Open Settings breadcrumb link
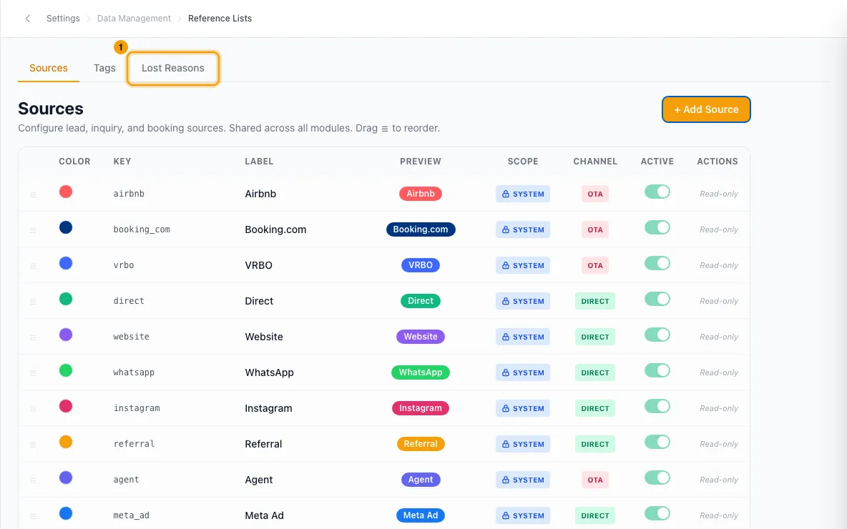 click(63, 19)
